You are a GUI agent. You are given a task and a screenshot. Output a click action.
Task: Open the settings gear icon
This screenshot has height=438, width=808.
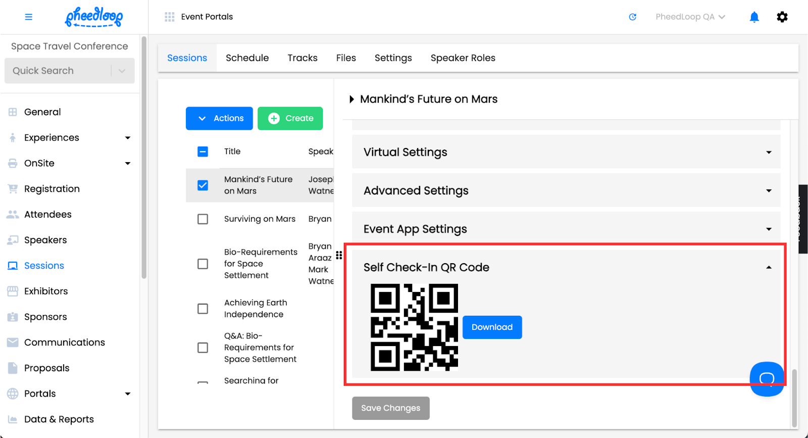782,17
